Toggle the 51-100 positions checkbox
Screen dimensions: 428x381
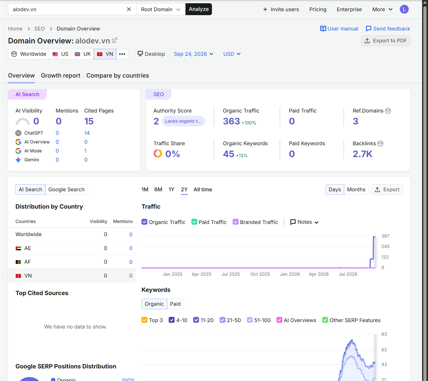pos(250,320)
